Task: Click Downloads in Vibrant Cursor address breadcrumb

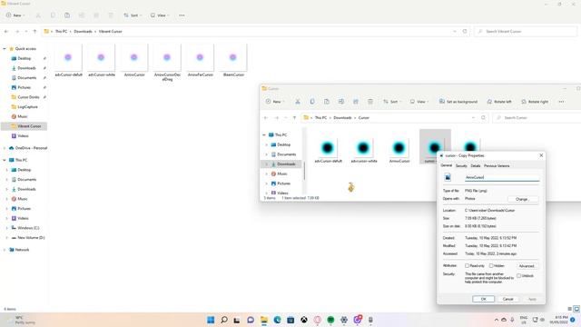Action: pyautogui.click(x=83, y=32)
